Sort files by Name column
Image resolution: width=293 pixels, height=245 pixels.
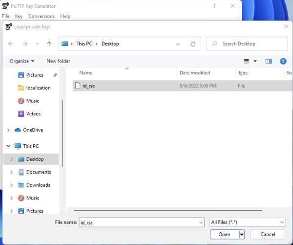click(x=86, y=73)
